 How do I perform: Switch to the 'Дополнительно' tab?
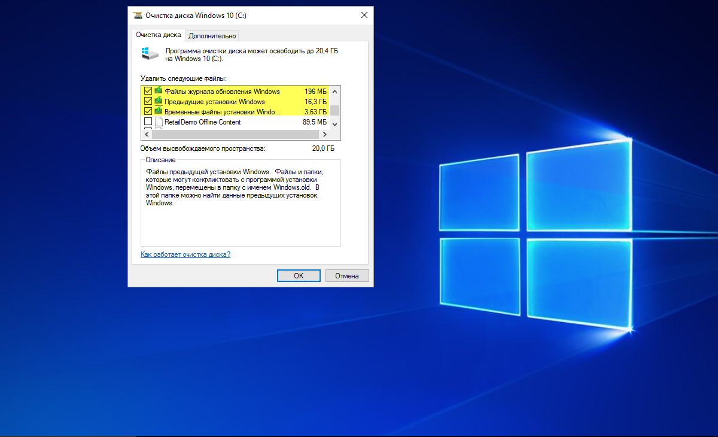tap(212, 36)
